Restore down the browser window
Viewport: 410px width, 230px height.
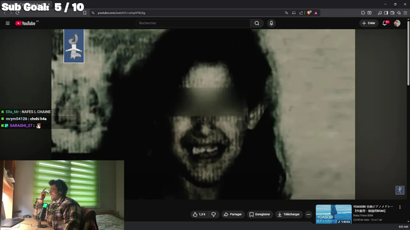tap(395, 4)
